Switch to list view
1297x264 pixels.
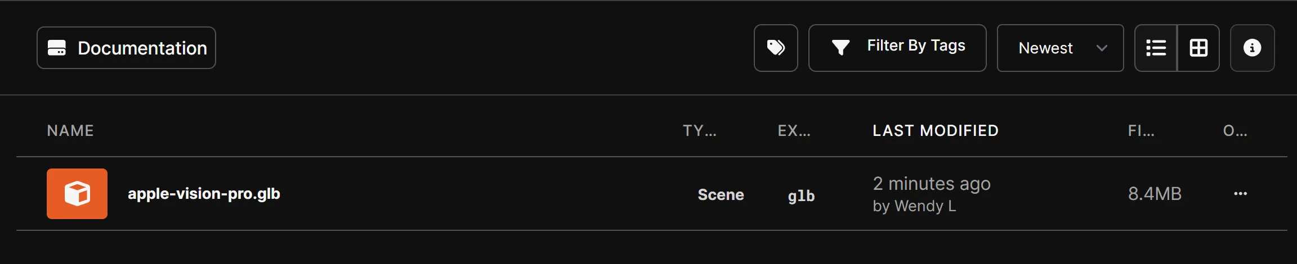(1156, 48)
